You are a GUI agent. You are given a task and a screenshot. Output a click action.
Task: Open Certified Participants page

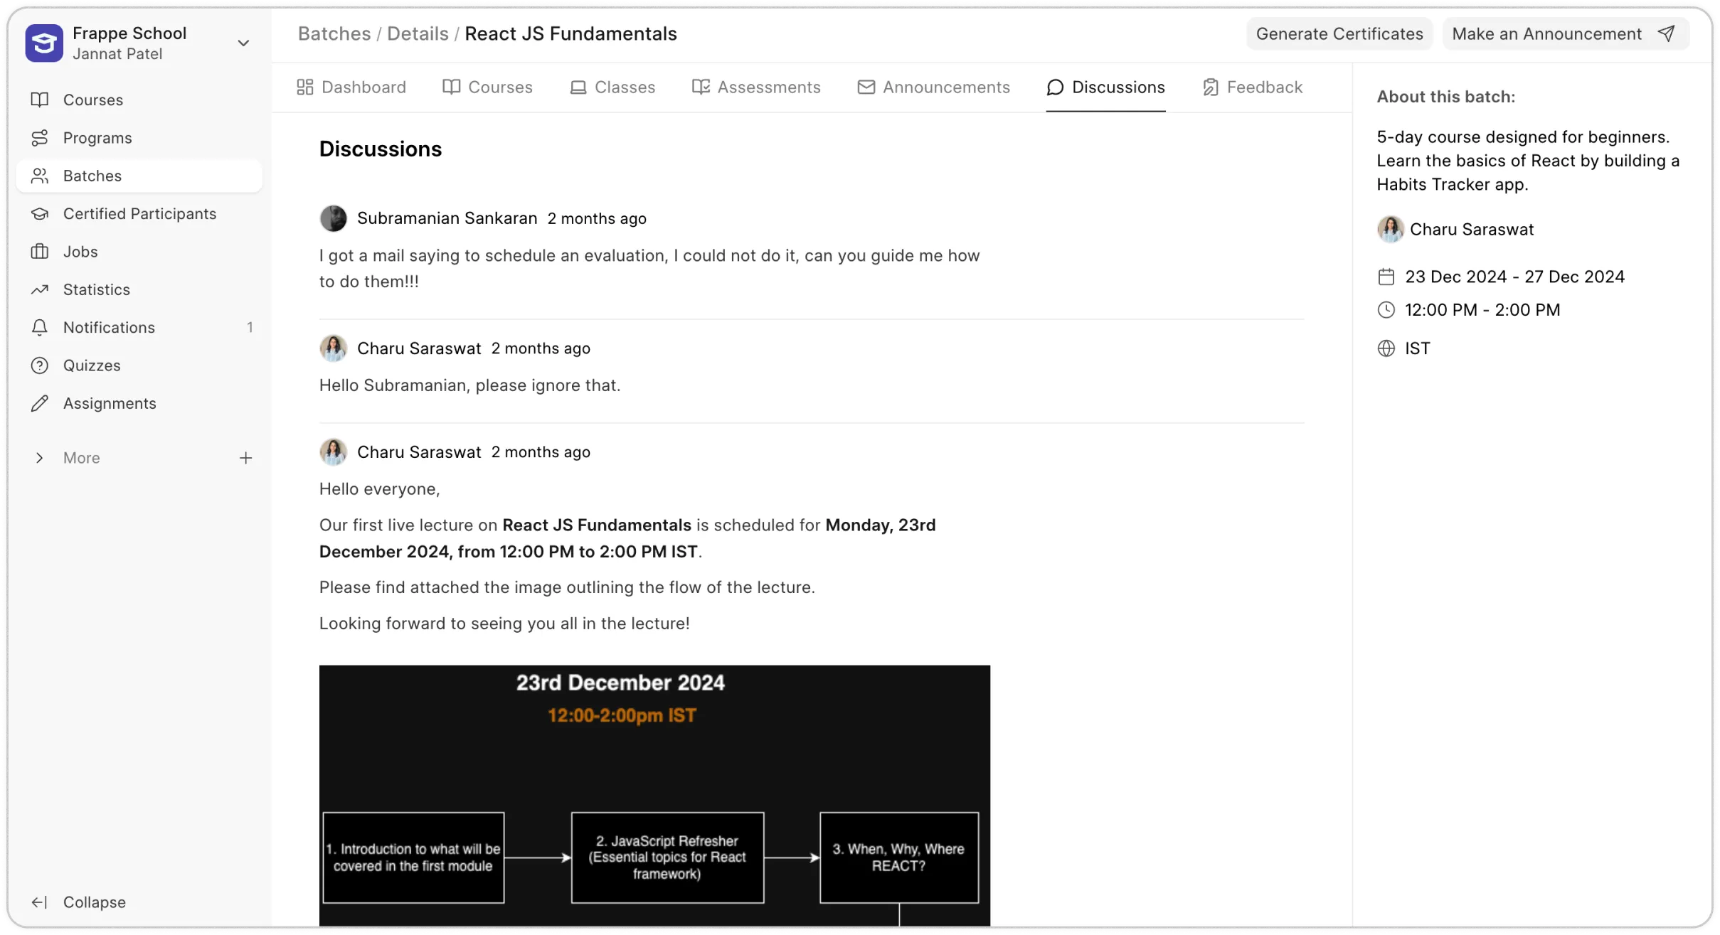click(139, 213)
